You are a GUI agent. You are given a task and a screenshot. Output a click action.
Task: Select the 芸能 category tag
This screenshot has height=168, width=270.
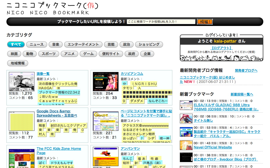[x=111, y=44]
